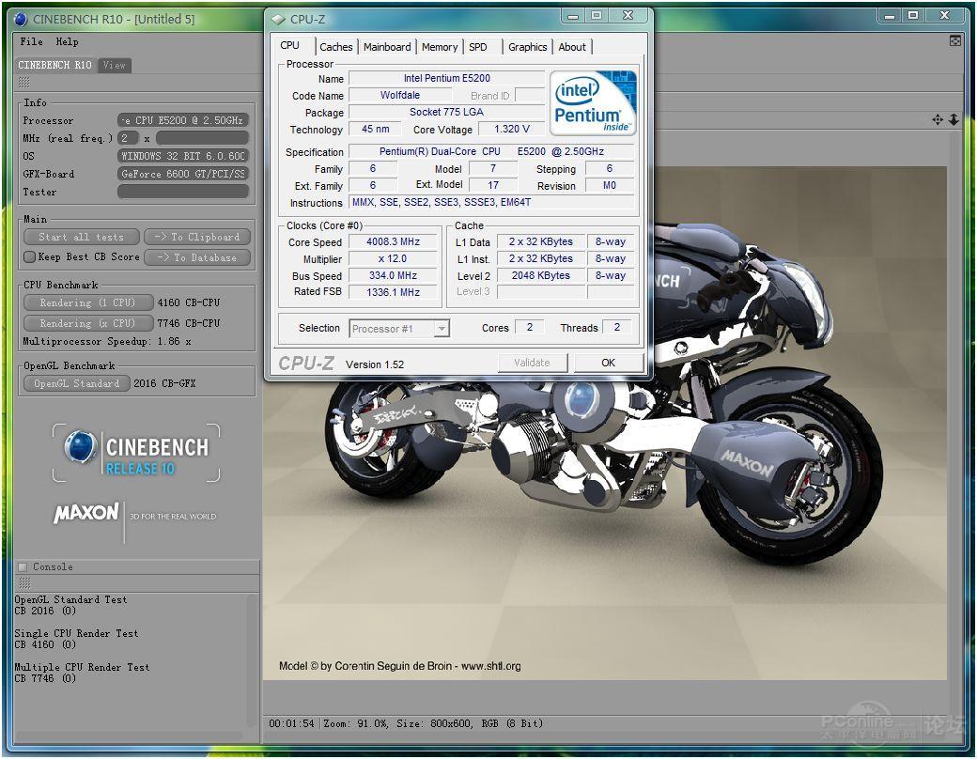
Task: Click the "OpenGL Standard Test" console line
Action: (x=70, y=599)
